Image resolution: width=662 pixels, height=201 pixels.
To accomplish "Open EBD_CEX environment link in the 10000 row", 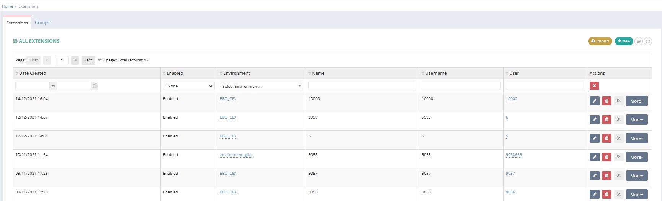I will click(x=228, y=99).
